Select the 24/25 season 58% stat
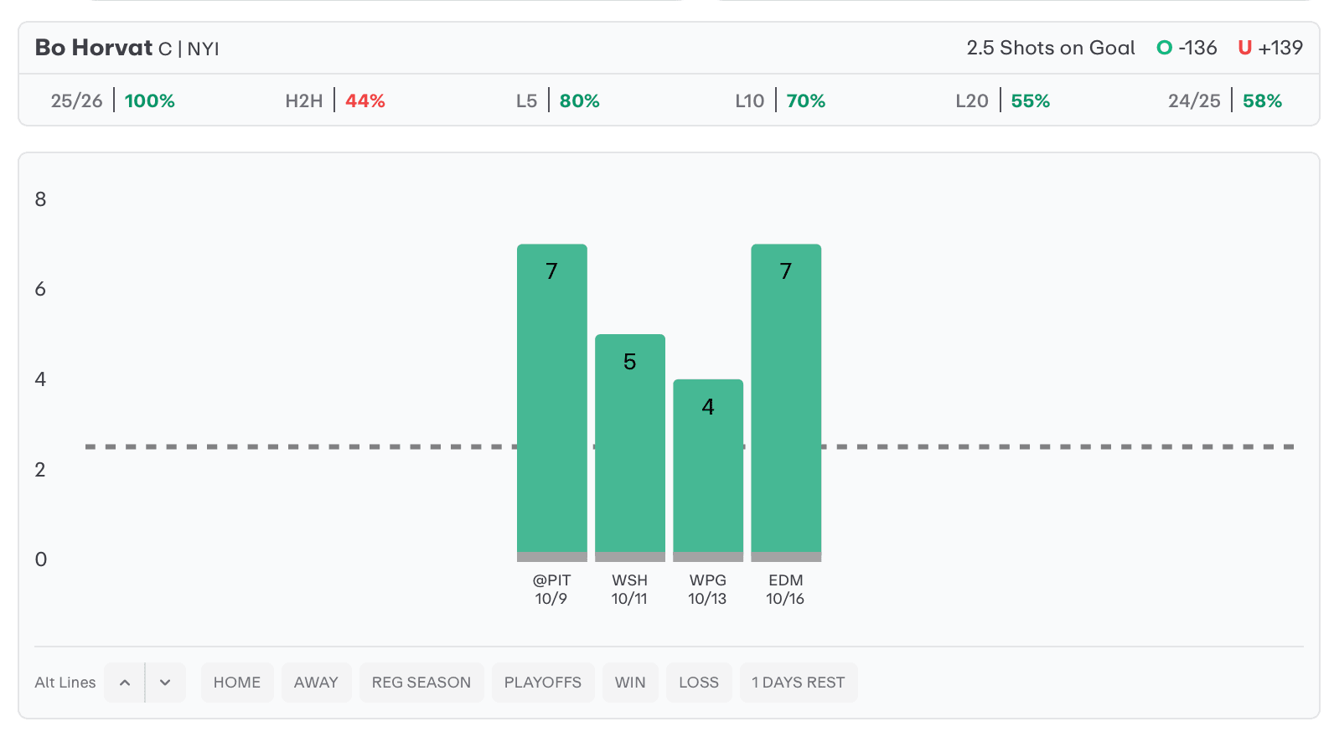The width and height of the screenshot is (1334, 737). [x=1225, y=100]
